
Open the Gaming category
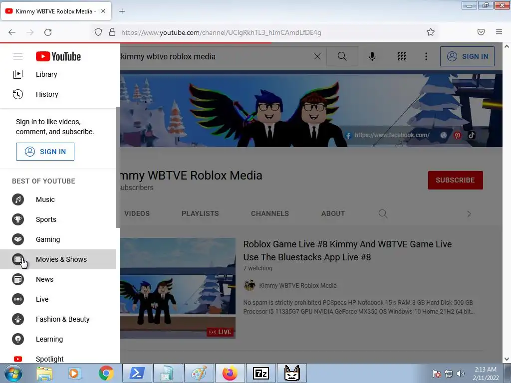click(x=58, y=239)
